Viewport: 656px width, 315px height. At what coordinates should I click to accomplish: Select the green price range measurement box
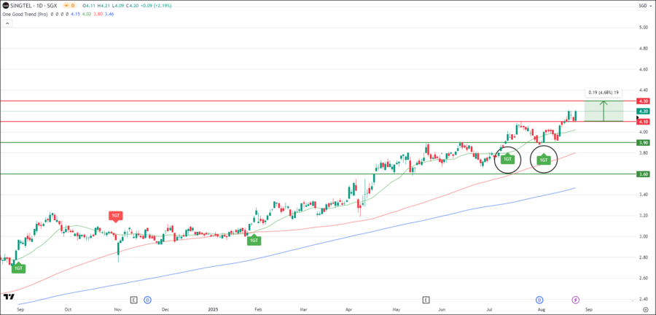coord(604,112)
